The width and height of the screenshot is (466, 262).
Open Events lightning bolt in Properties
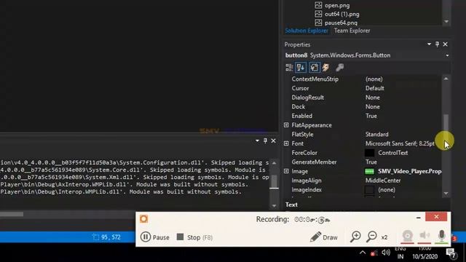[x=326, y=68]
